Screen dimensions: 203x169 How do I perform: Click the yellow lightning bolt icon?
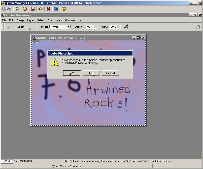pos(41,9)
